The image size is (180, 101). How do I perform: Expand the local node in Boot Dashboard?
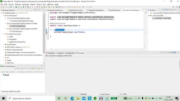1,75
